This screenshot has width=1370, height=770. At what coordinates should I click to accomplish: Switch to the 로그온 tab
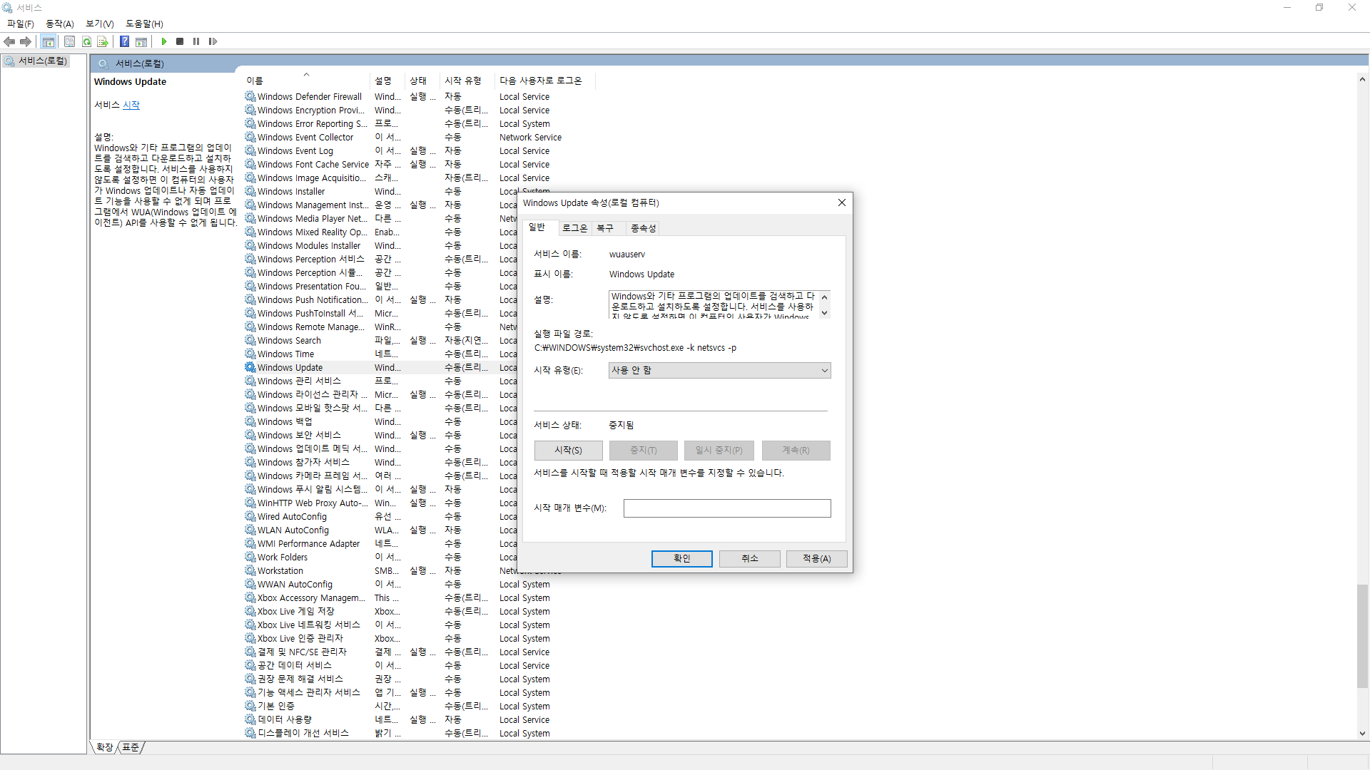click(x=574, y=228)
